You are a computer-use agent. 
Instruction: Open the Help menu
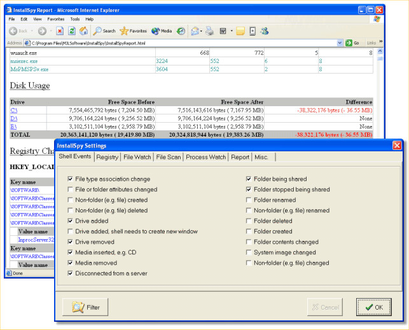90,19
